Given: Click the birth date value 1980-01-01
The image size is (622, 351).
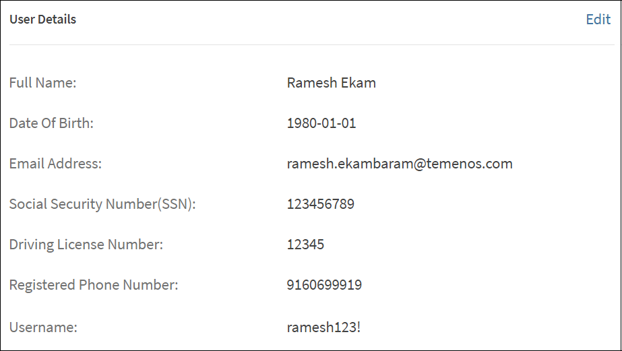Looking at the screenshot, I should point(321,124).
